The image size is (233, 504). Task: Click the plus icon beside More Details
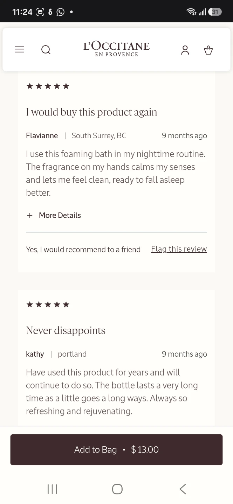pos(30,215)
